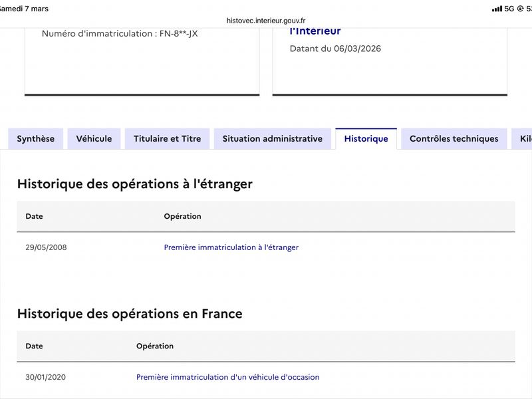The height and width of the screenshot is (399, 532).
Task: Click the blue 'l'Intérieur' heading link
Action: [x=315, y=31]
